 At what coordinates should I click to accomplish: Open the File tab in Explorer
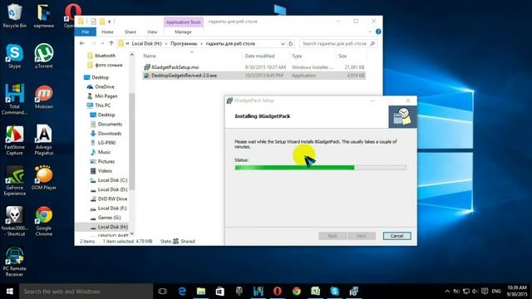86,32
